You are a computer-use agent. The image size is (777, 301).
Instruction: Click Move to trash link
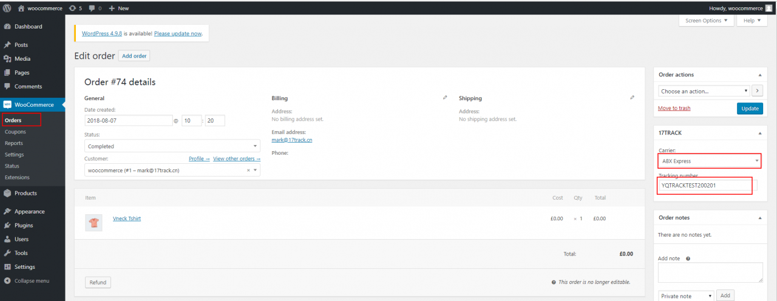pyautogui.click(x=674, y=108)
